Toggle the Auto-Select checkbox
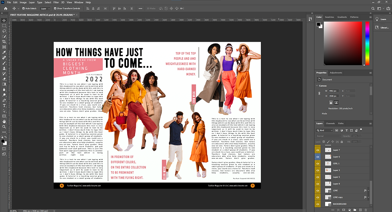Image resolution: width=392 pixels, height=212 pixels. [x=24, y=8]
